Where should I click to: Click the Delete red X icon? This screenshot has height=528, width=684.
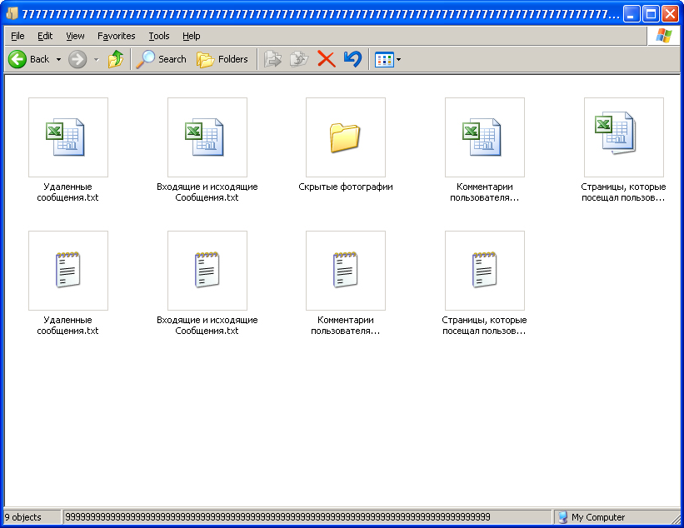[326, 59]
